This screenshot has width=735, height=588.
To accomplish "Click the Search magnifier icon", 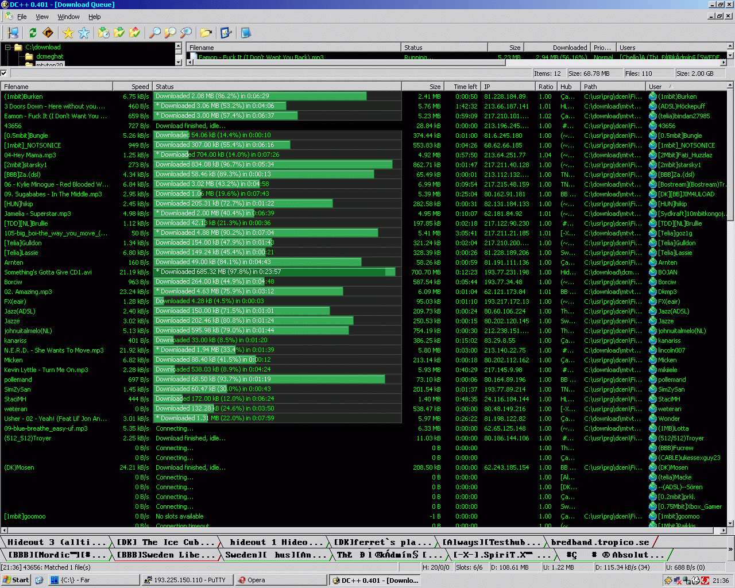I will tap(154, 33).
